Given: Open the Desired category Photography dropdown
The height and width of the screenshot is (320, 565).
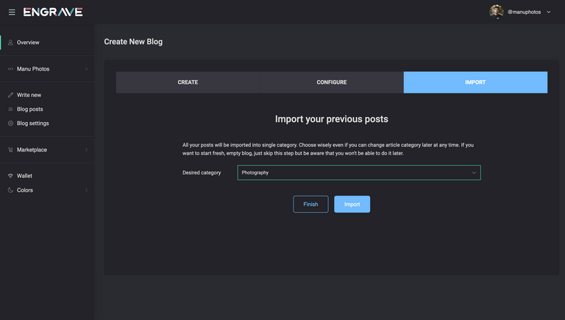Looking at the screenshot, I should [x=359, y=173].
